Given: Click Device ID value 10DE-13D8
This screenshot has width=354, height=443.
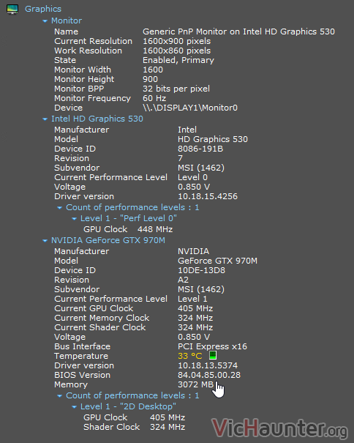Looking at the screenshot, I should [x=201, y=270].
